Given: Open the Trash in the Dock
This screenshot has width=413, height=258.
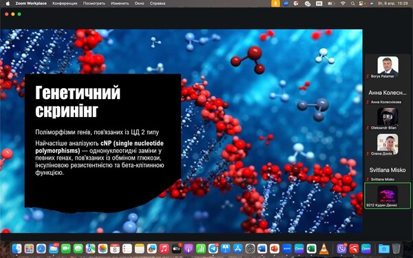Looking at the screenshot, I should click(x=396, y=248).
